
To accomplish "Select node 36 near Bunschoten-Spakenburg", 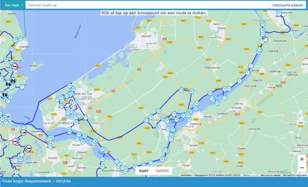I will (x=102, y=167).
